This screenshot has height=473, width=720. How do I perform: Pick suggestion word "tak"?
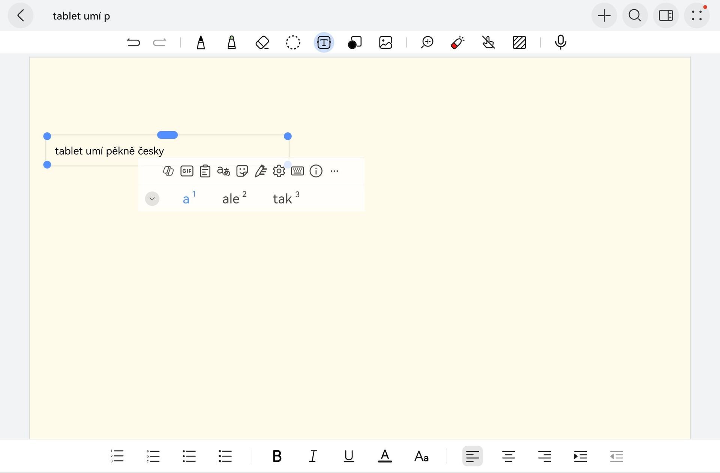point(283,199)
